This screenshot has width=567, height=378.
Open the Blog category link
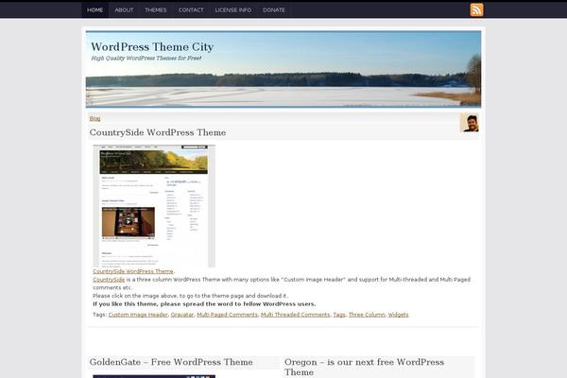click(x=94, y=118)
